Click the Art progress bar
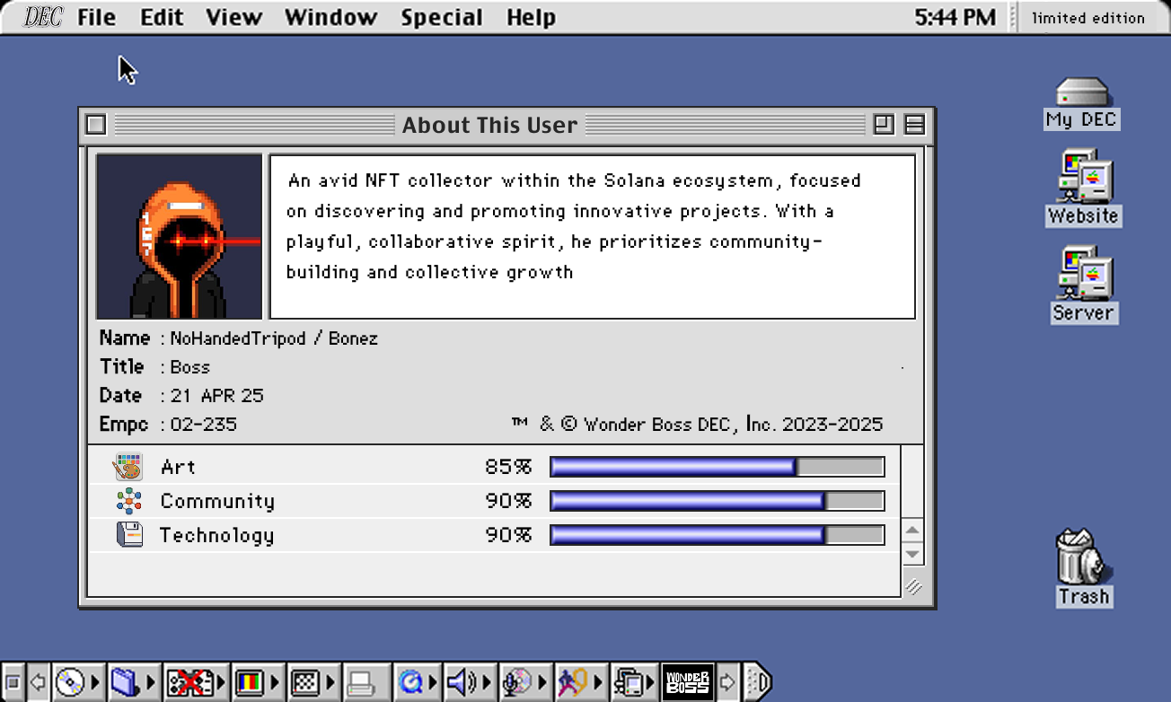This screenshot has width=1171, height=702. point(718,467)
